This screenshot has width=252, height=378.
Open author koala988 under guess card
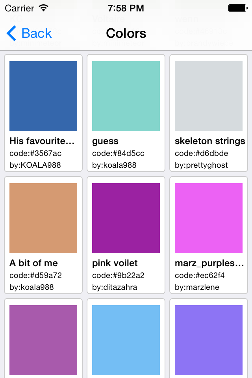[114, 165]
